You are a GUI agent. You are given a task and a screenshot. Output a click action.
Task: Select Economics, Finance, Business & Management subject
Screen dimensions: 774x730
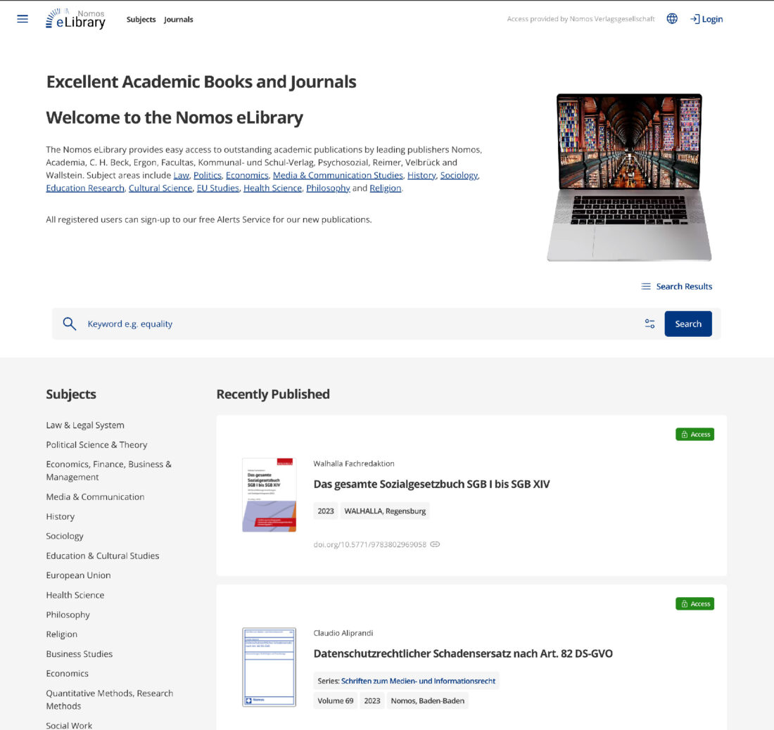coord(108,470)
